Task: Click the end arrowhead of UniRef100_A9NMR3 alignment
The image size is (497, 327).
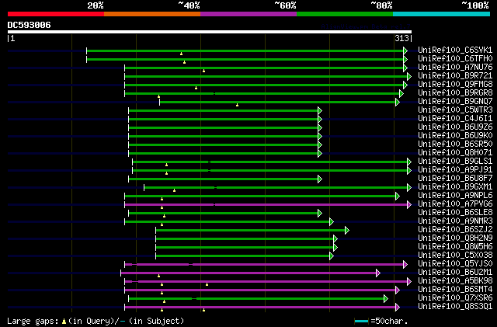Action: (x=332, y=222)
